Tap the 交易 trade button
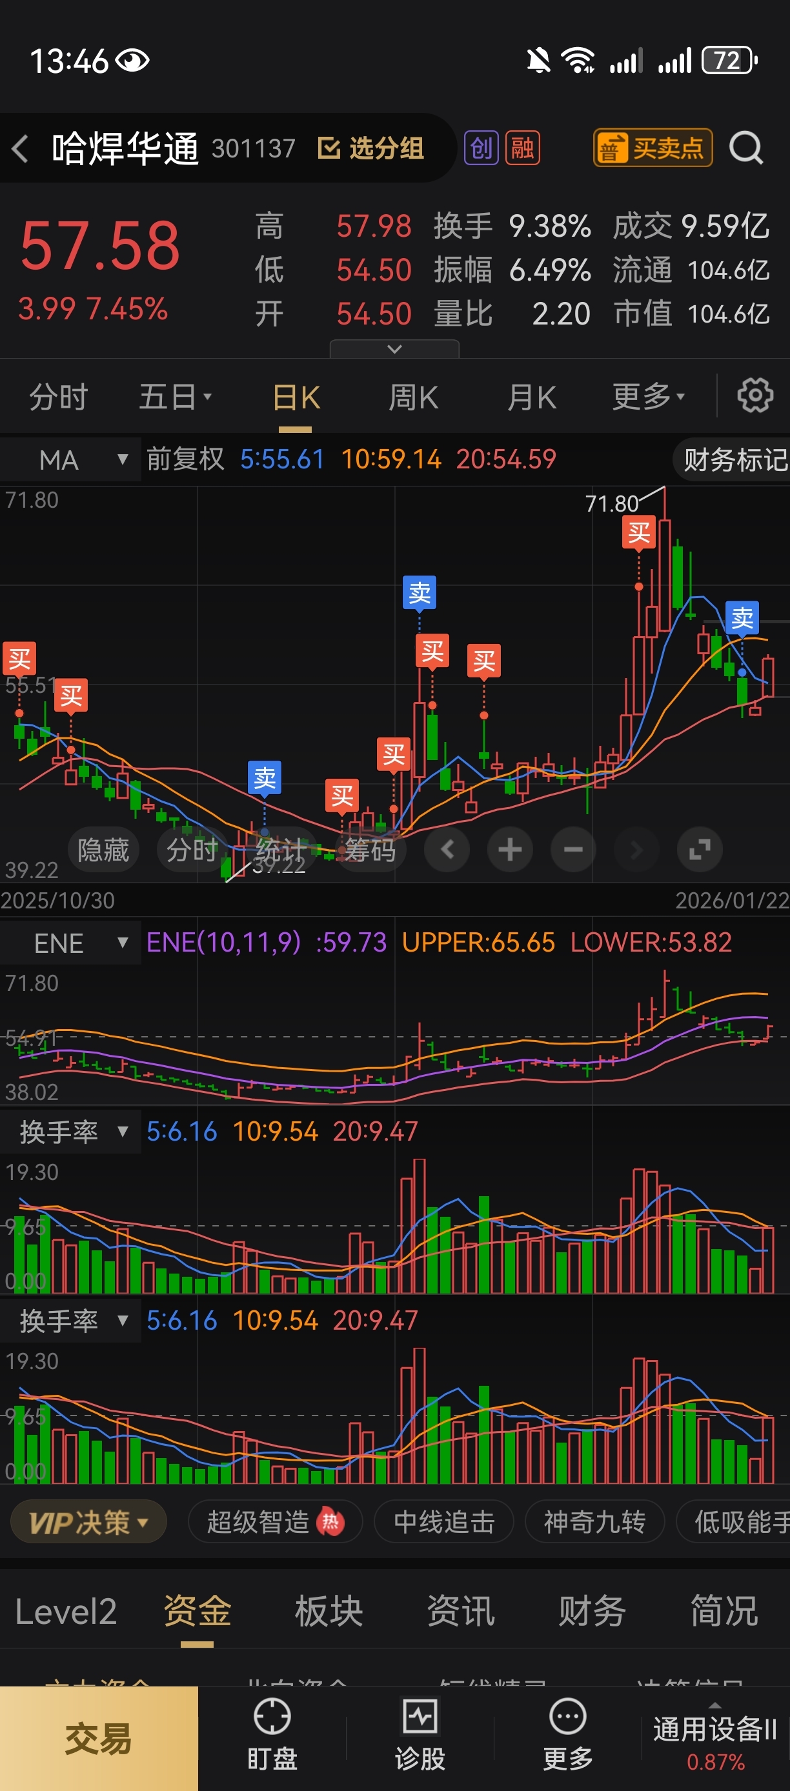Viewport: 790px width, 1791px height. click(x=99, y=1738)
